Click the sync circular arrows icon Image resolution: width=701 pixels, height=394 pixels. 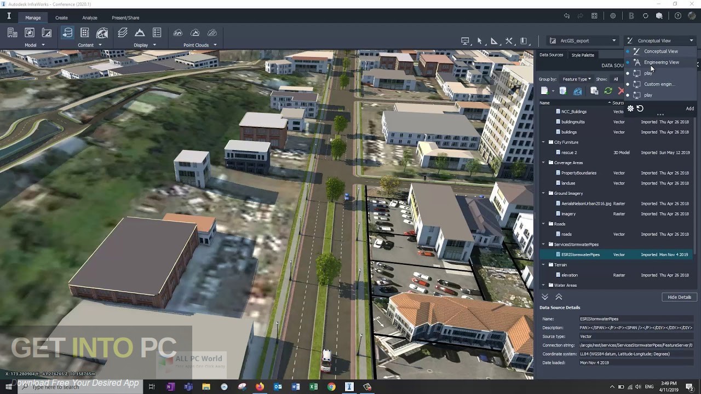tap(646, 16)
